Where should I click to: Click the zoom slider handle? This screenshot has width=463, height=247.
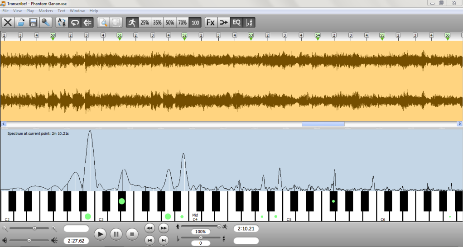pos(34,228)
